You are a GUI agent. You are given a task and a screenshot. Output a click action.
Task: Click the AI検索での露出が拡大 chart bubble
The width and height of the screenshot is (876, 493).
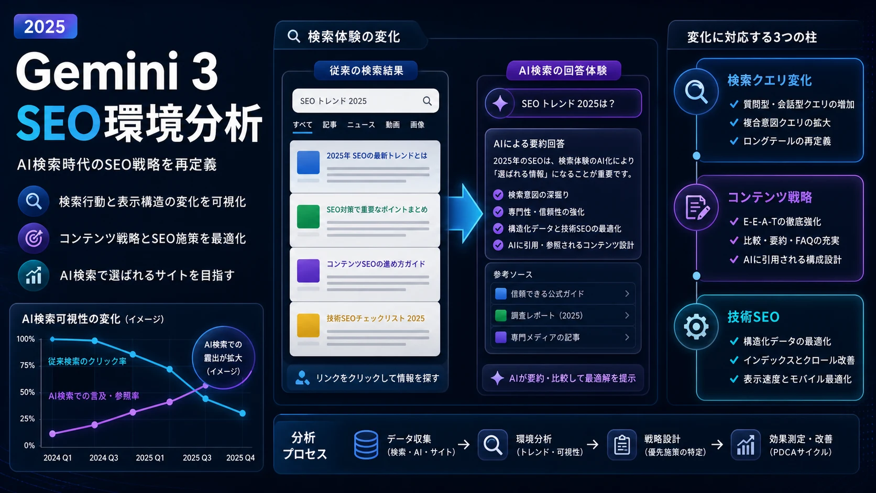223,358
